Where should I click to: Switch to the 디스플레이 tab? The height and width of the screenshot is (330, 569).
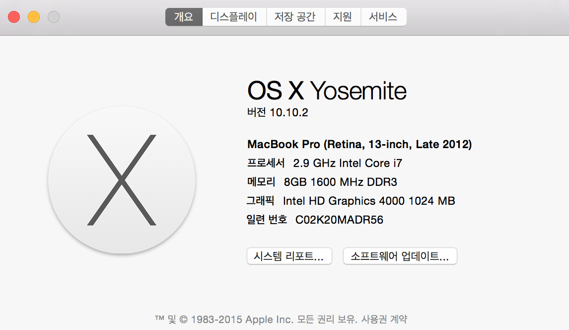(234, 17)
